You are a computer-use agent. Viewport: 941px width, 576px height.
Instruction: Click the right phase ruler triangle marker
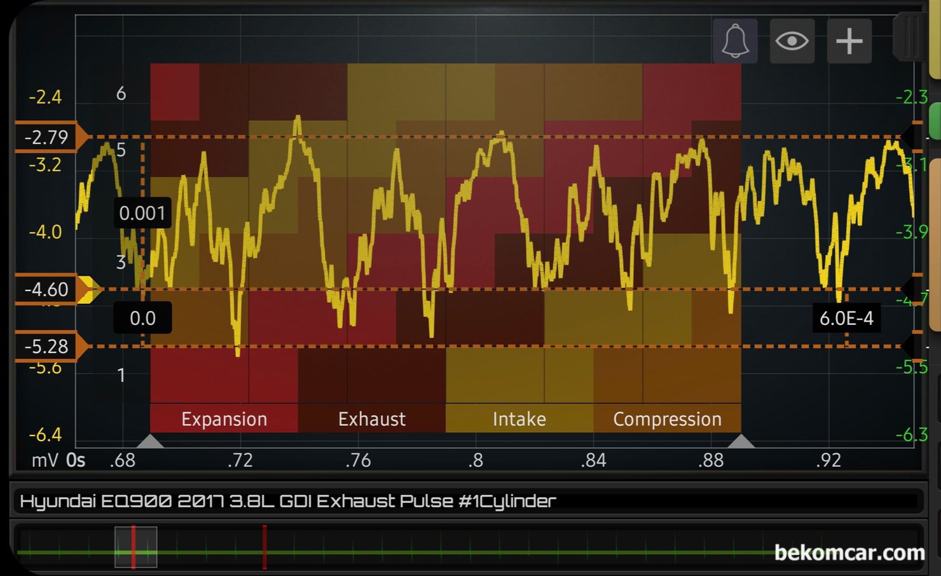741,441
